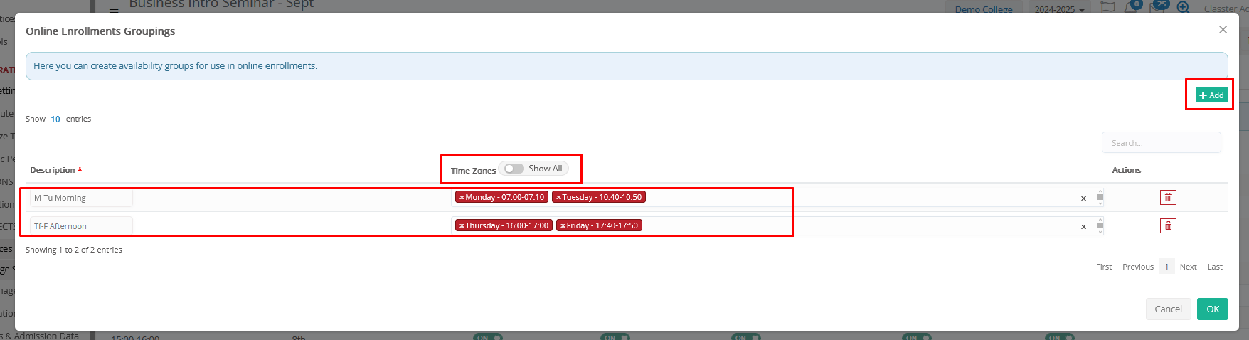The image size is (1249, 340).
Task: Click the green Add button
Action: coord(1211,95)
